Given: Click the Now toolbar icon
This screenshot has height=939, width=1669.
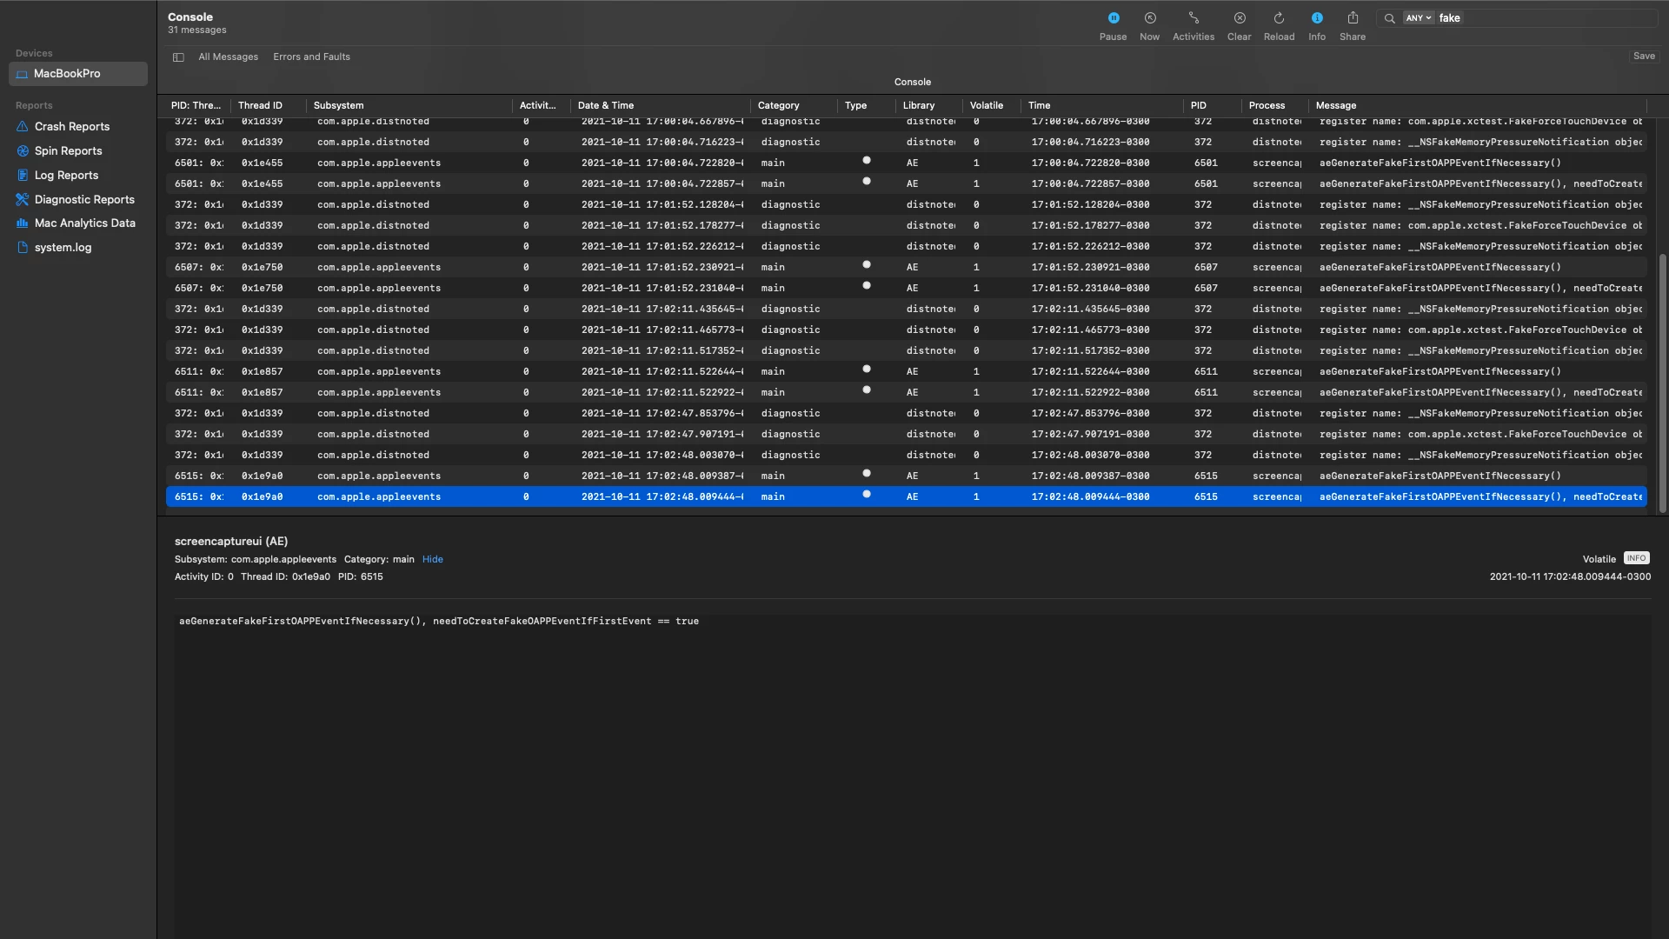Looking at the screenshot, I should [1149, 19].
